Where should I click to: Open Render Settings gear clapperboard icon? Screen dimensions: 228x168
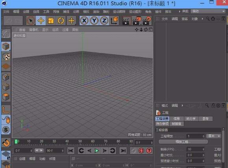(x=147, y=21)
